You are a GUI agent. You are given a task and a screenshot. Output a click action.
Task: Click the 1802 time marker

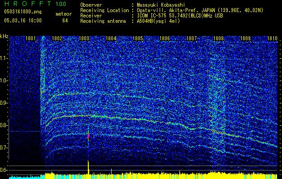[x=57, y=38]
